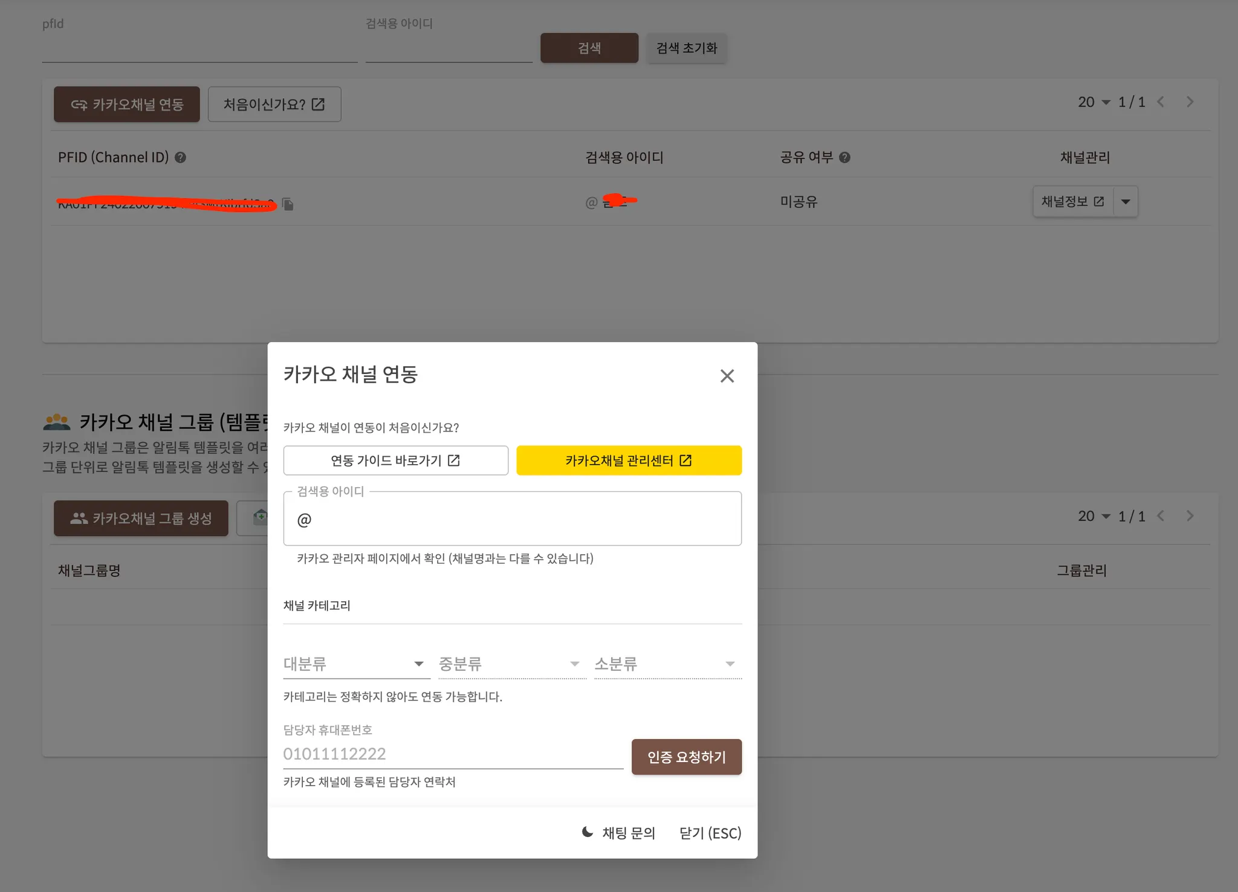Go to previous page in channel group list
The height and width of the screenshot is (892, 1238).
coord(1161,516)
